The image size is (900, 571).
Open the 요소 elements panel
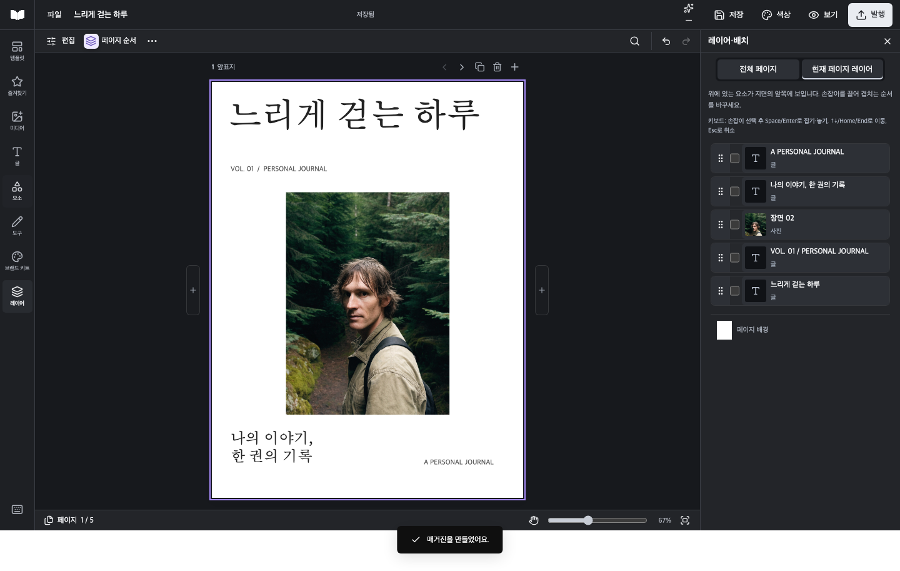click(17, 191)
